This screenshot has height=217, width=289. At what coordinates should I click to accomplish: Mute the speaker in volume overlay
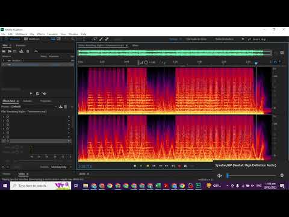(x=220, y=175)
